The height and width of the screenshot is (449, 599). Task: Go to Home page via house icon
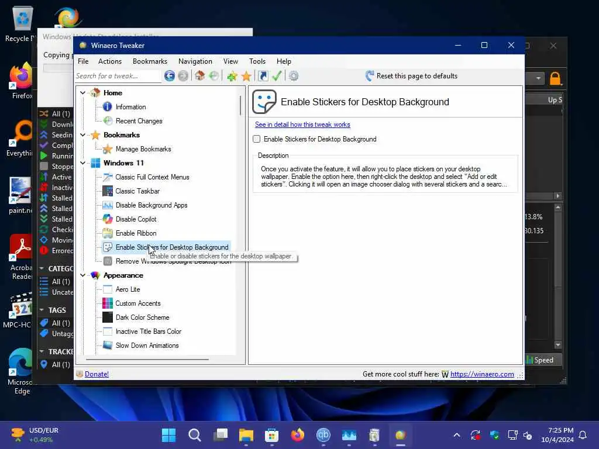click(200, 75)
